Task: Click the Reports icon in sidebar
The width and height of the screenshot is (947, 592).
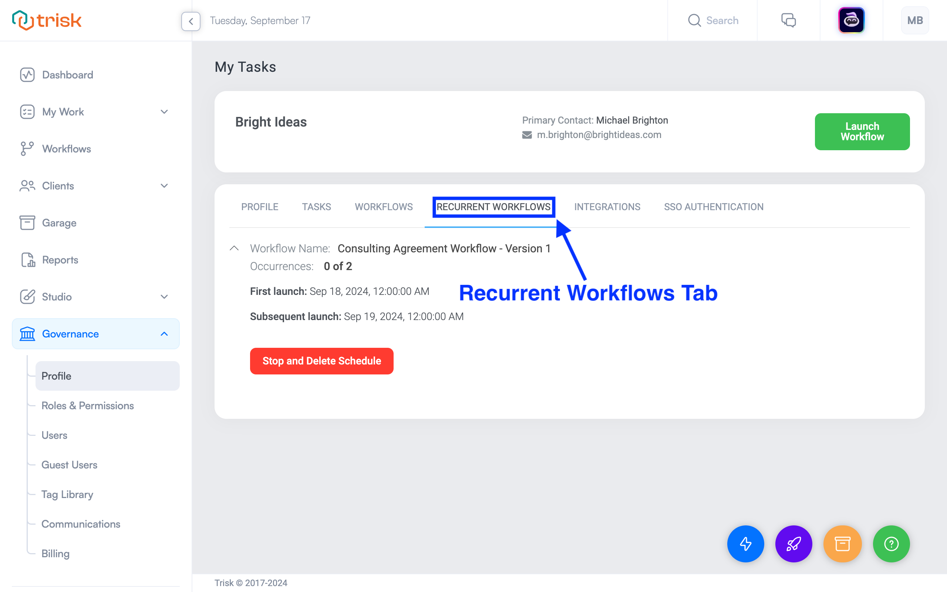Action: (27, 260)
